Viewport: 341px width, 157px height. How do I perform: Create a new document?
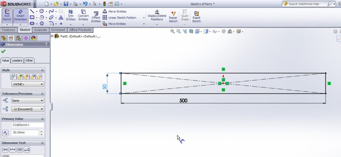click(47, 4)
